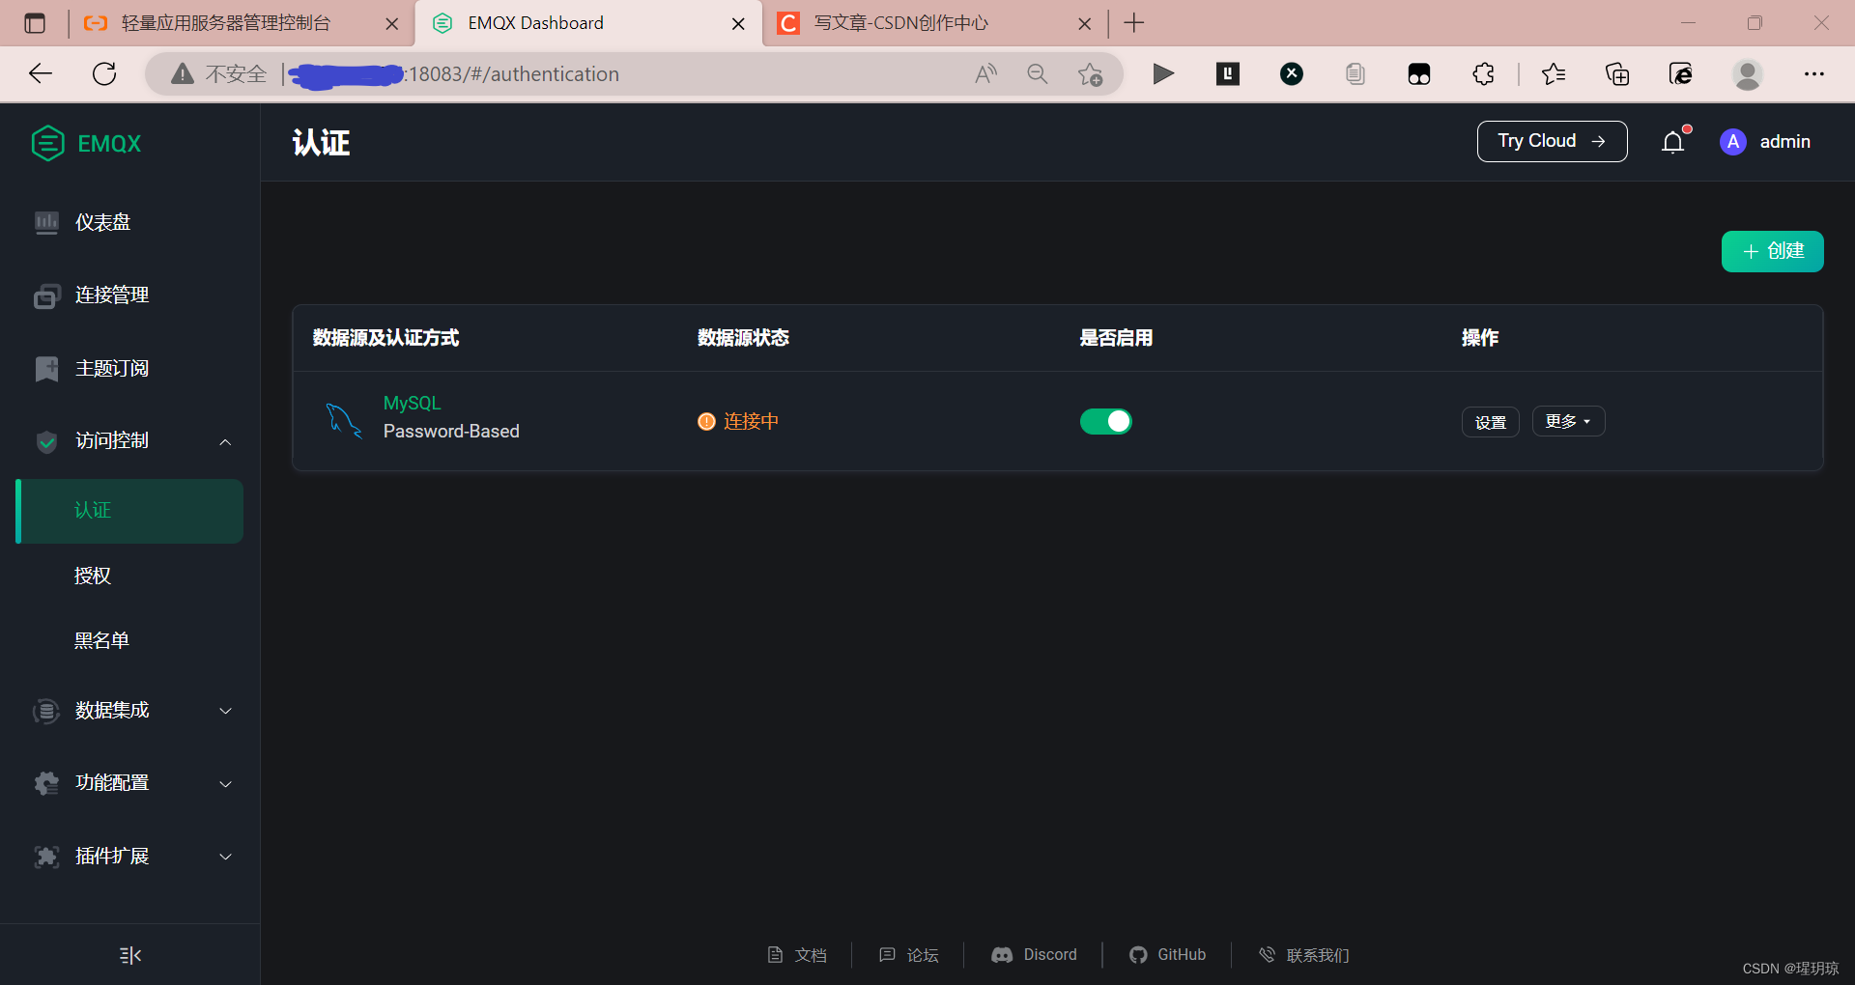Screen dimensions: 1855x985
Task: Switch to the 写文章-CSDN创作中心 tab
Action: coord(933,23)
